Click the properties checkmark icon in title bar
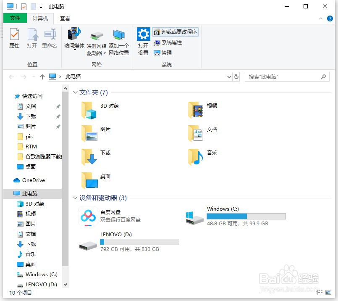 [x=24, y=7]
